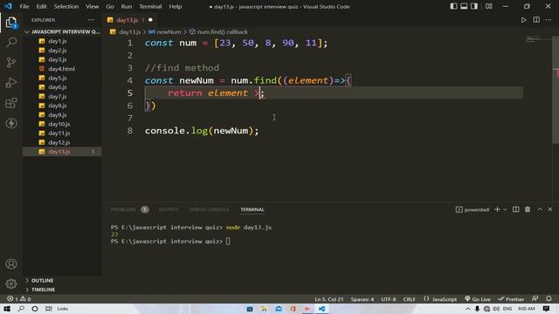Start Go Live server
The height and width of the screenshot is (314, 559).
point(478,299)
